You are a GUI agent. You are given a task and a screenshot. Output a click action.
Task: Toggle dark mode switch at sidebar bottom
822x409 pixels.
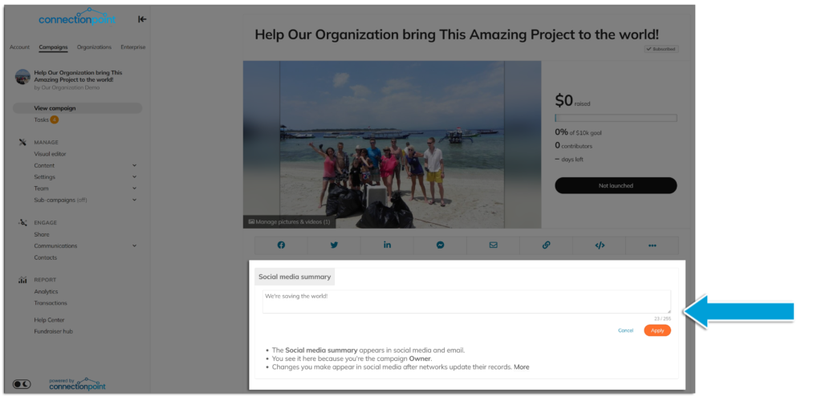[22, 384]
